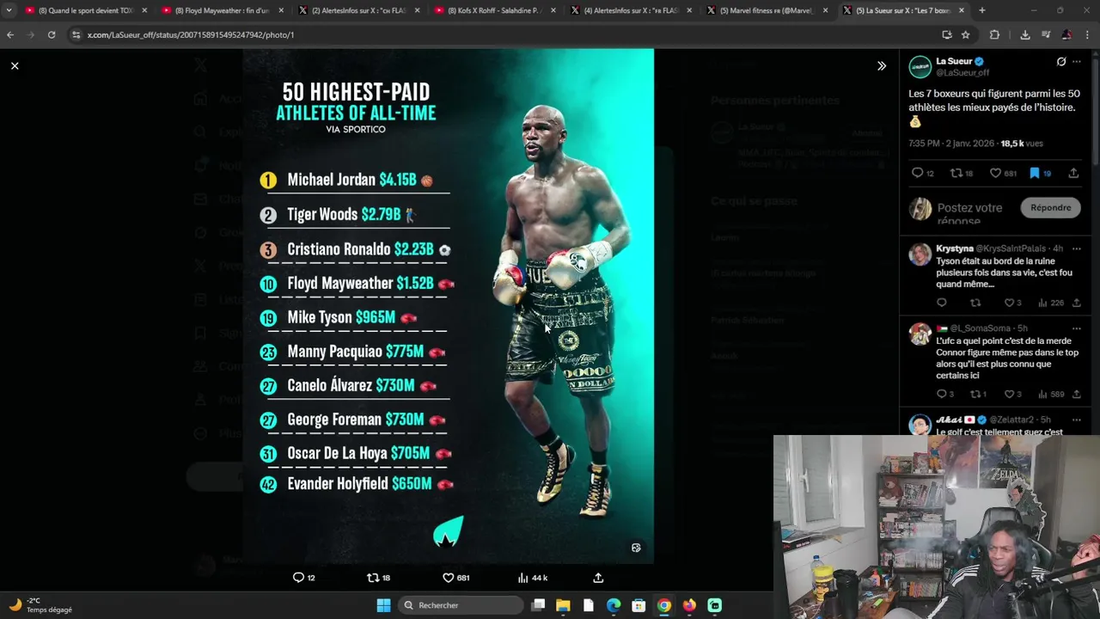
Task: Switch to 'Kofs X Rohff - Salahdine' tab
Action: pyautogui.click(x=495, y=10)
